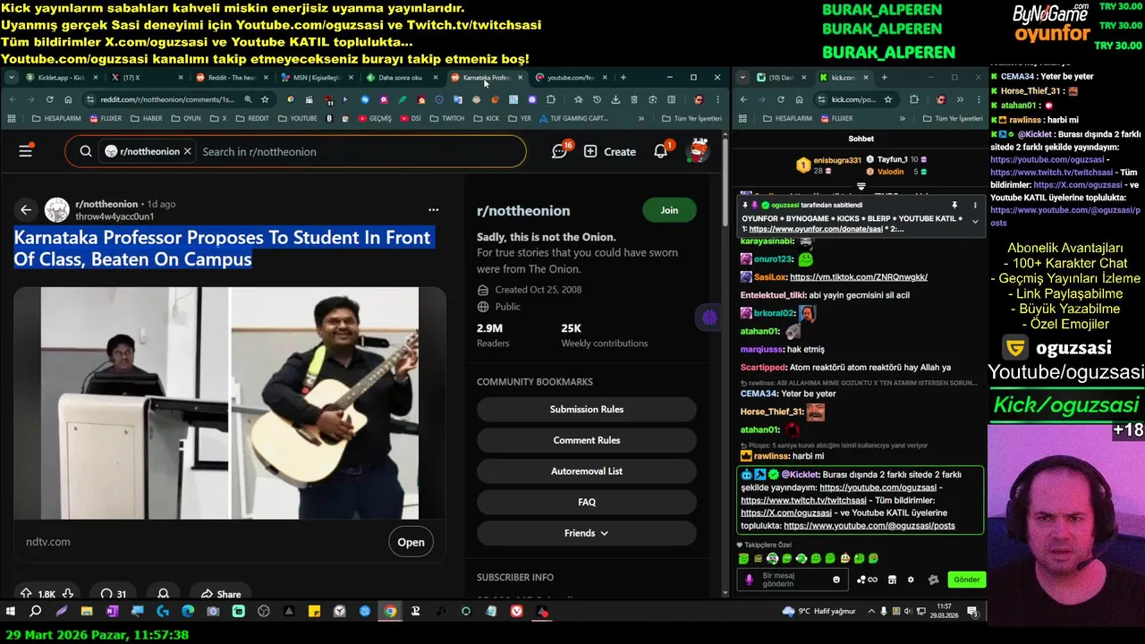Viewport: 1145px width, 644px height.
Task: Open Reddit chat messages icon
Action: pyautogui.click(x=559, y=151)
